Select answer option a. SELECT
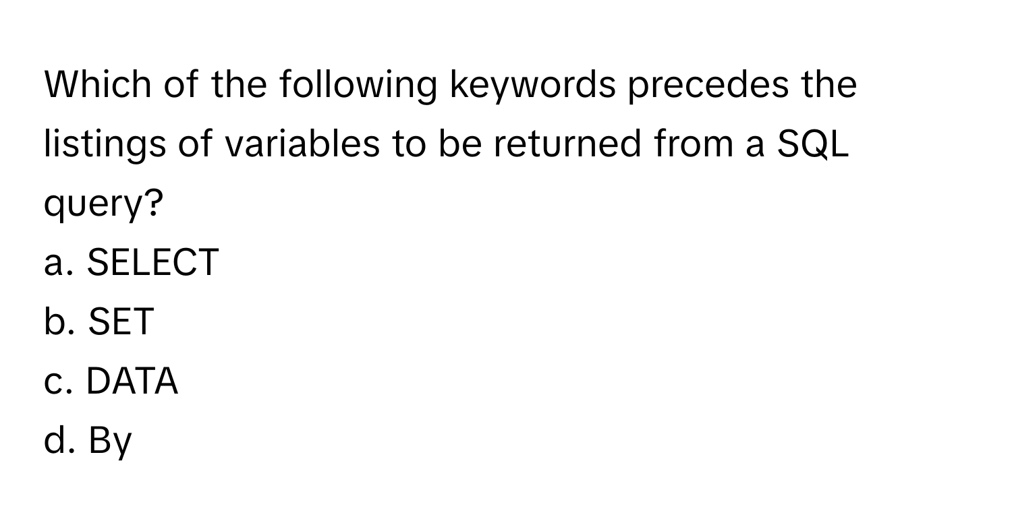Viewport: 1012px width, 523px height. click(132, 263)
